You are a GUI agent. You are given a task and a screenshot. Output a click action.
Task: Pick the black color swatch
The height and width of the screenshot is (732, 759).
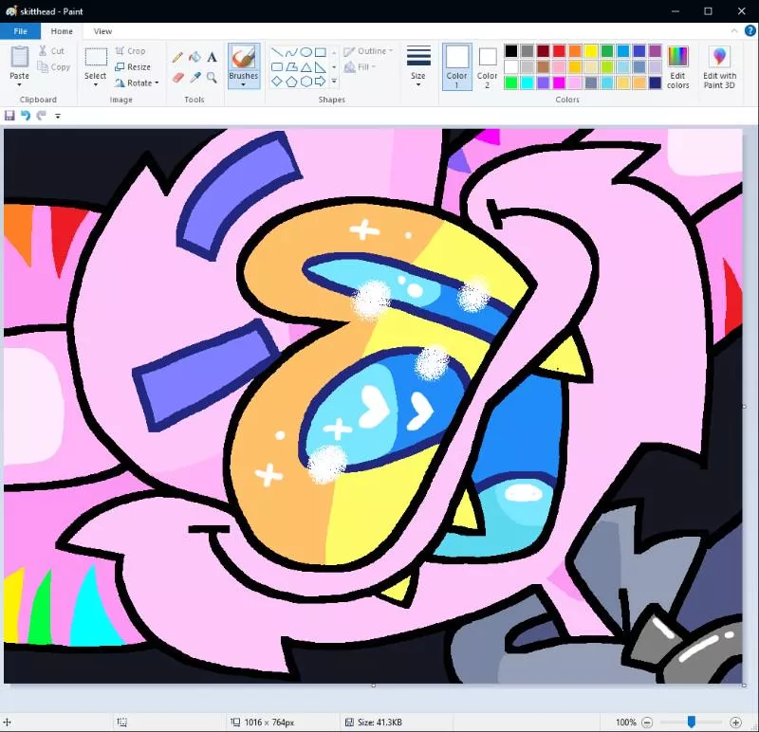(511, 51)
